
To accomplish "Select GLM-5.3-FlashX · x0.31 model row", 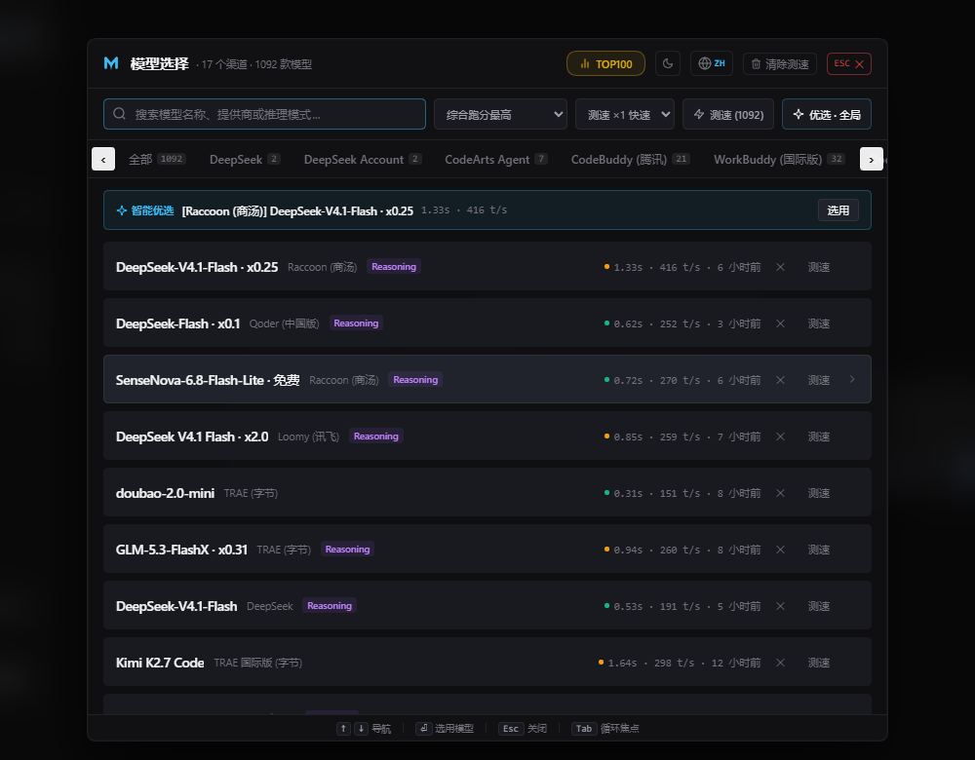I will [487, 550].
